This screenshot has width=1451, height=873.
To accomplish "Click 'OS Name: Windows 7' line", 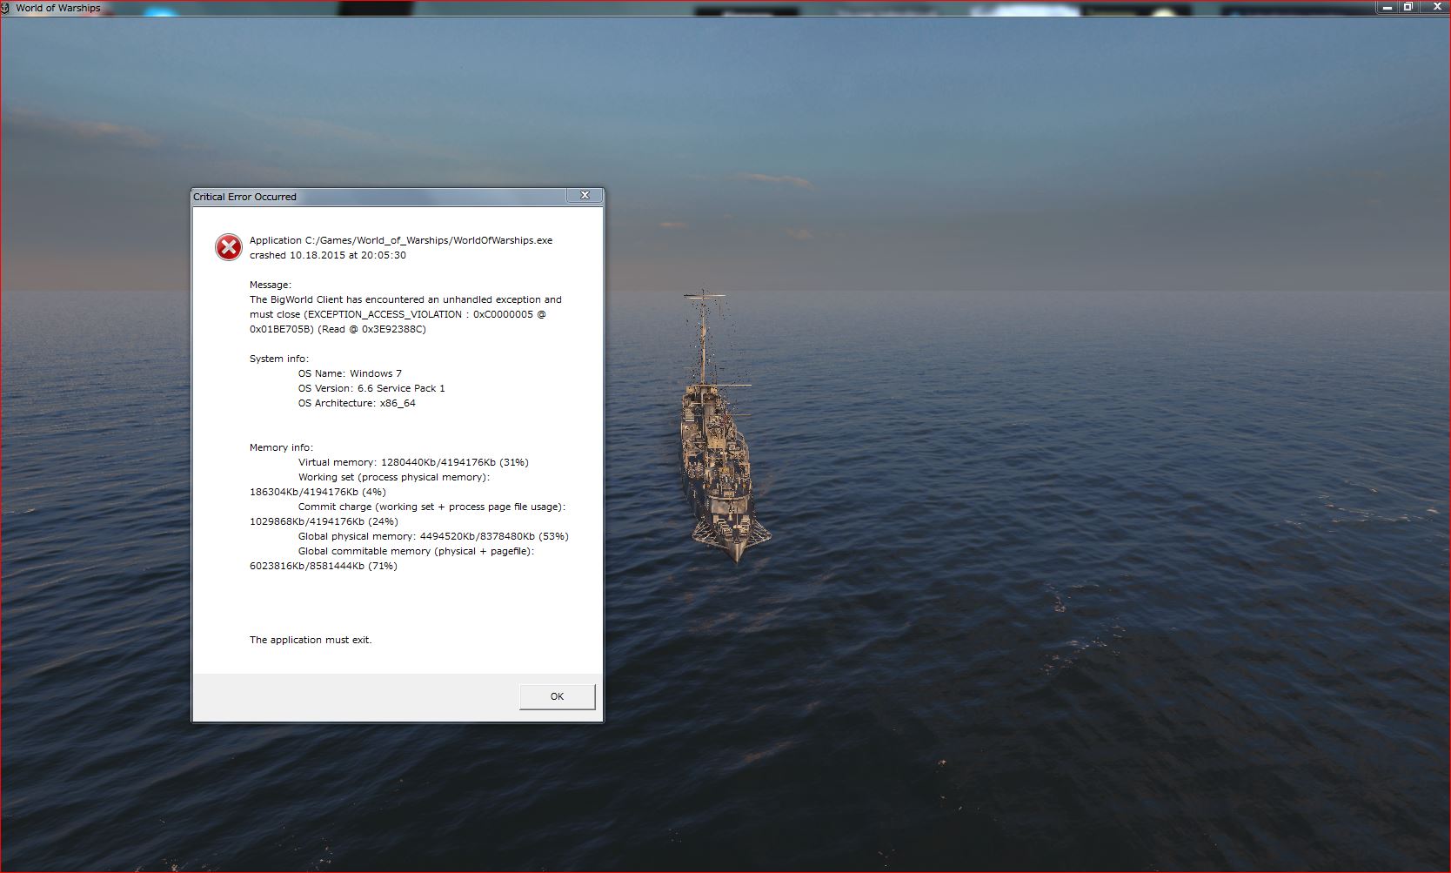I will coord(350,373).
